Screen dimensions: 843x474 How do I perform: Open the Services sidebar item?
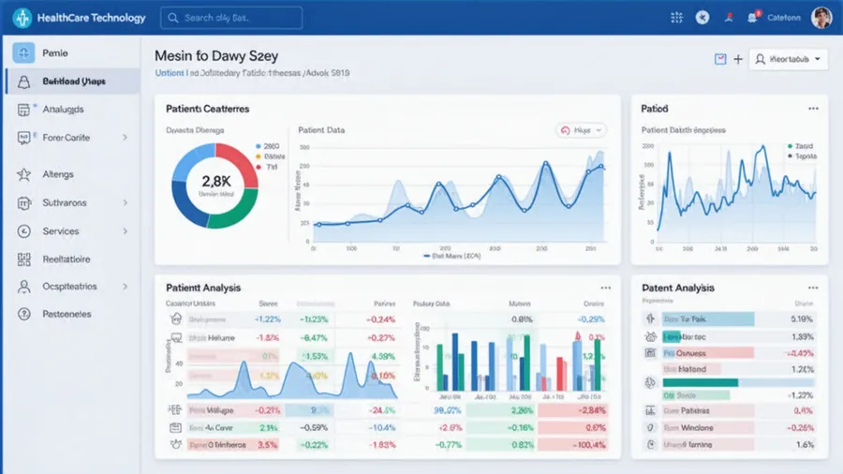pos(61,231)
